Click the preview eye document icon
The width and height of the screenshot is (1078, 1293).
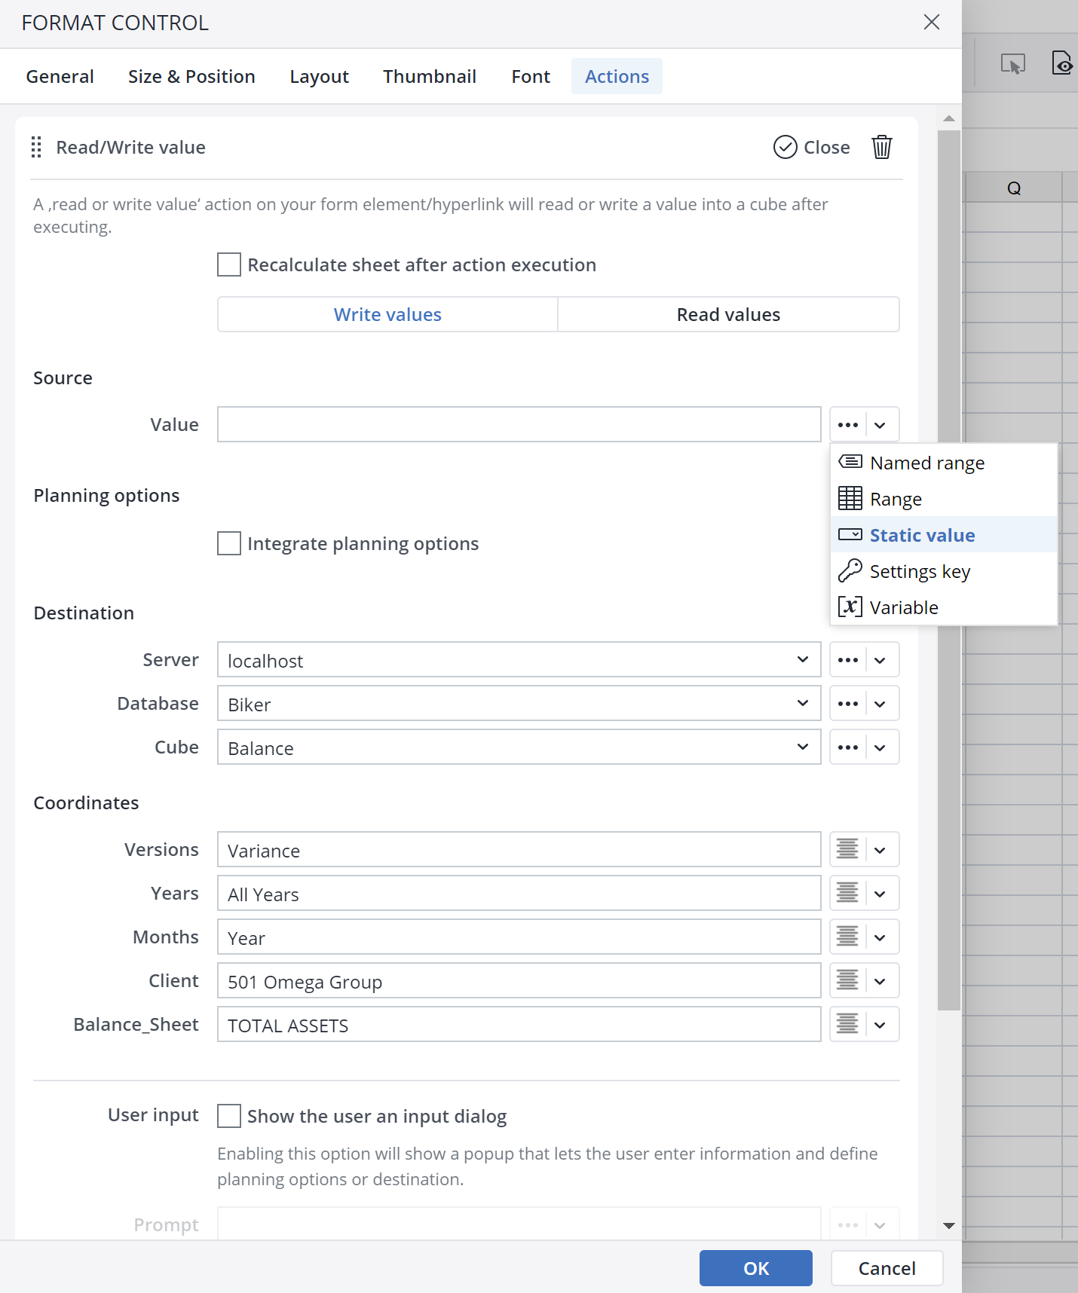coord(1062,63)
